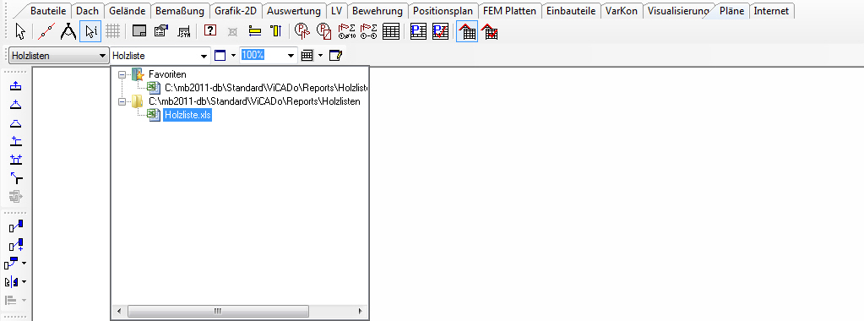
Task: Select the Favoriten Holzliste file path entry
Action: pyautogui.click(x=265, y=88)
